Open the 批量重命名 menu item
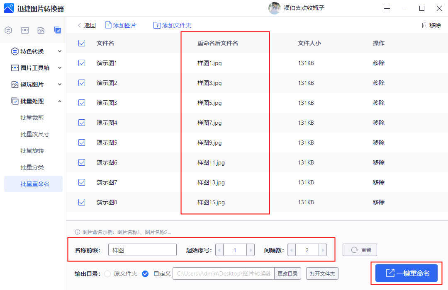This screenshot has width=448, height=290. pos(34,184)
